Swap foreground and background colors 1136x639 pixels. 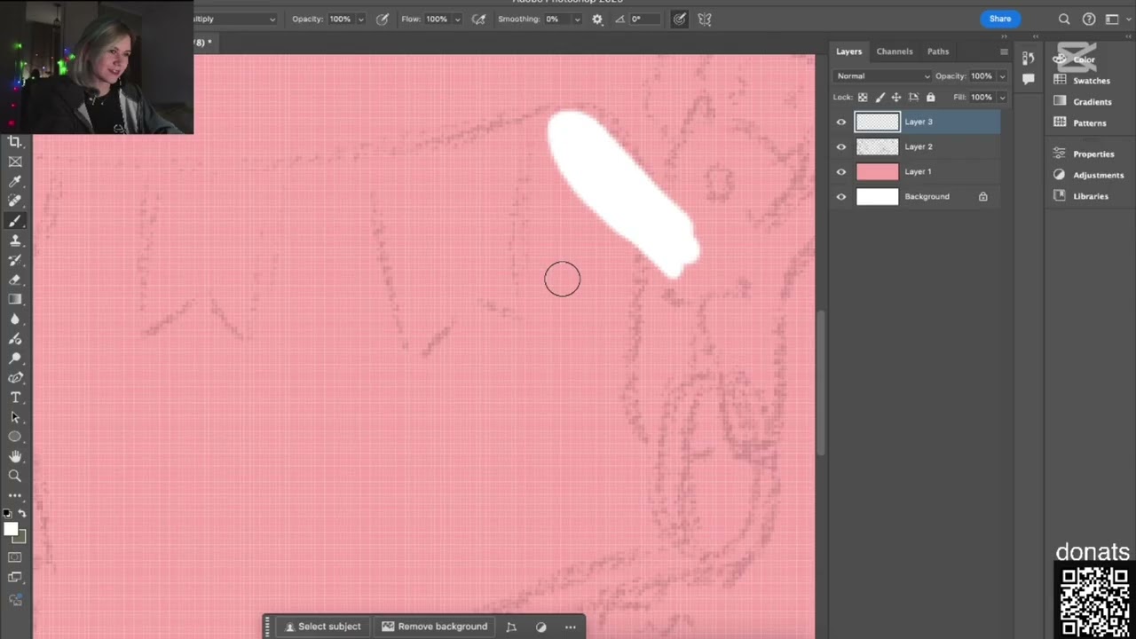coord(22,513)
